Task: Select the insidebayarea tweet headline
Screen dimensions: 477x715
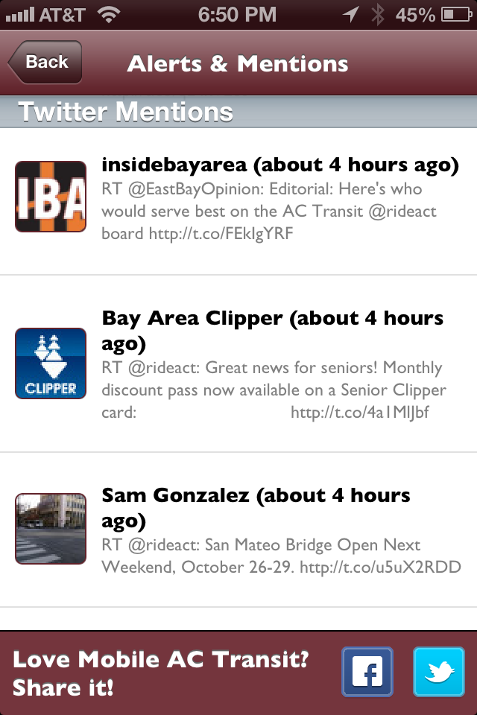Action: tap(279, 165)
